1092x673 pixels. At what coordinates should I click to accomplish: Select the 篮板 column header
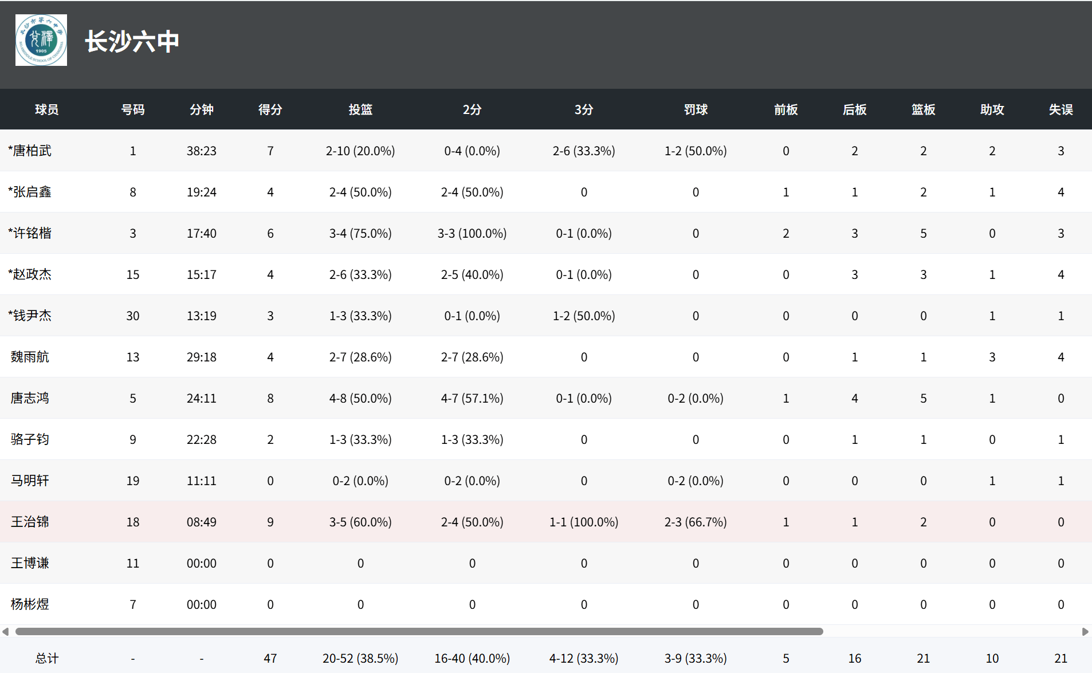pos(923,109)
